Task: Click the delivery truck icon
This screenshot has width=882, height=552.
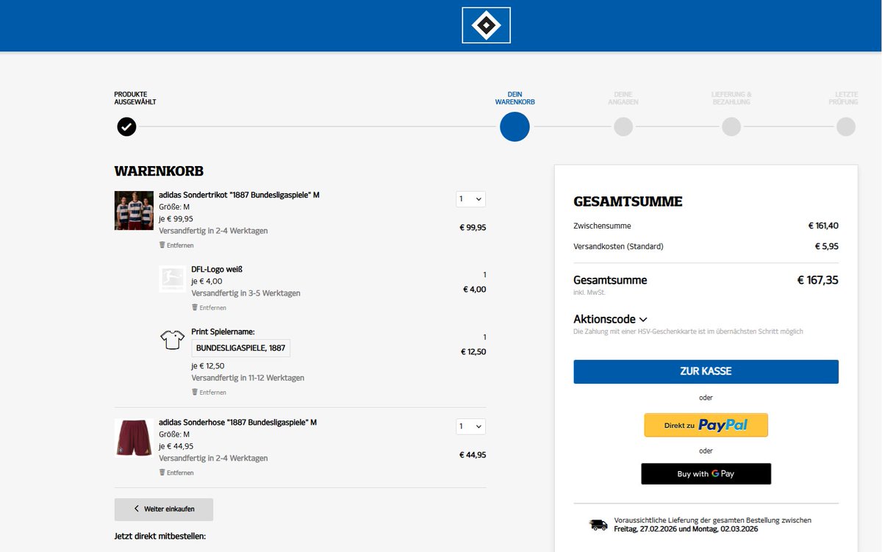Action: [x=598, y=525]
